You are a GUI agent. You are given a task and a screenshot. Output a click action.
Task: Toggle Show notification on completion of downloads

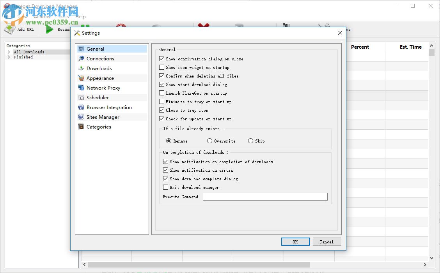pyautogui.click(x=165, y=162)
